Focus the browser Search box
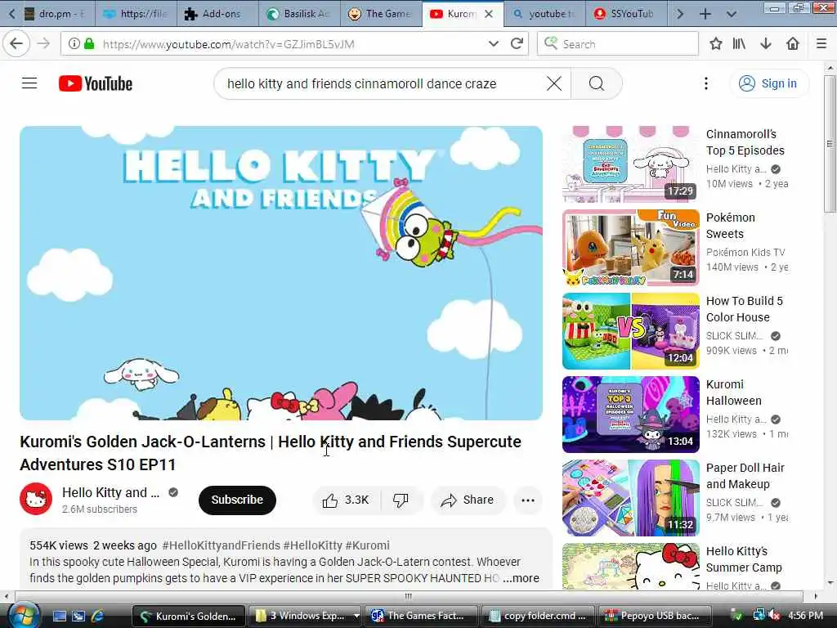837x628 pixels. click(618, 44)
